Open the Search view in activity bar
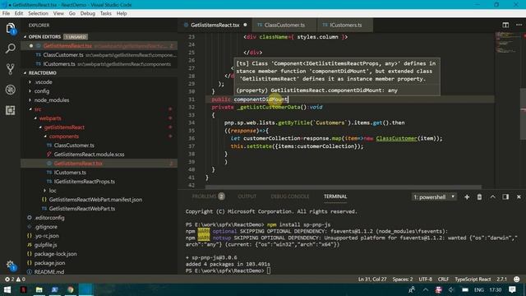 click(x=11, y=49)
